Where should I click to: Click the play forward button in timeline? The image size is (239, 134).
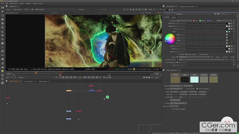pyautogui.click(x=85, y=77)
